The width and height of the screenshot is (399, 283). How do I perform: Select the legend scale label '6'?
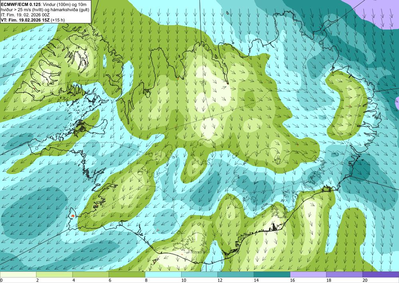pyautogui.click(x=110, y=280)
